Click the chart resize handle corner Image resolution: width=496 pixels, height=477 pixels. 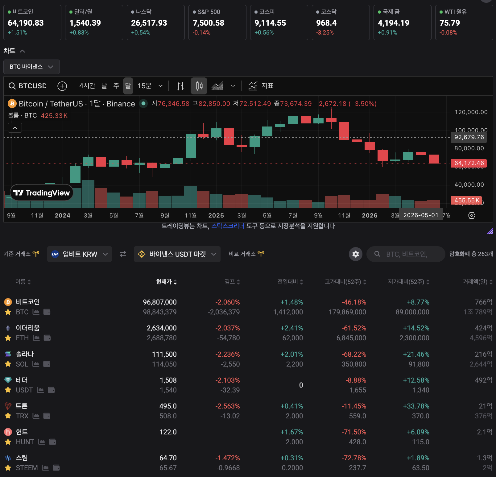[x=490, y=231]
